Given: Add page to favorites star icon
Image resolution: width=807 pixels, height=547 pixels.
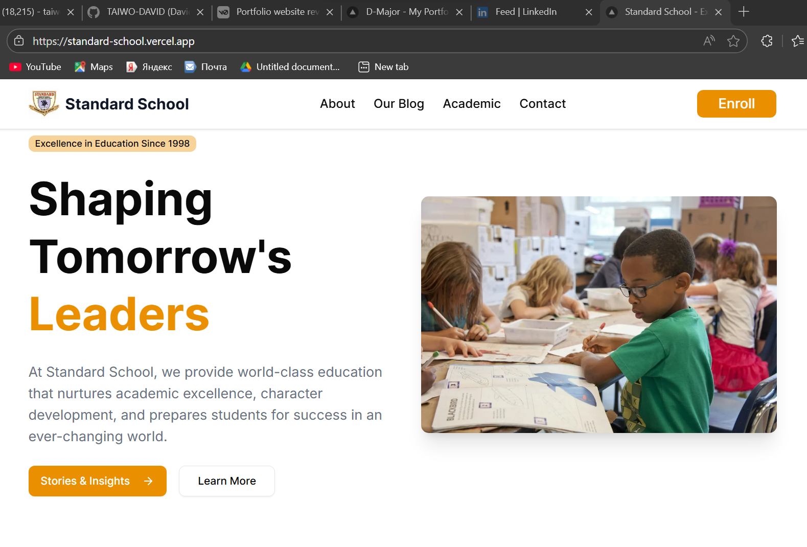Looking at the screenshot, I should point(733,41).
